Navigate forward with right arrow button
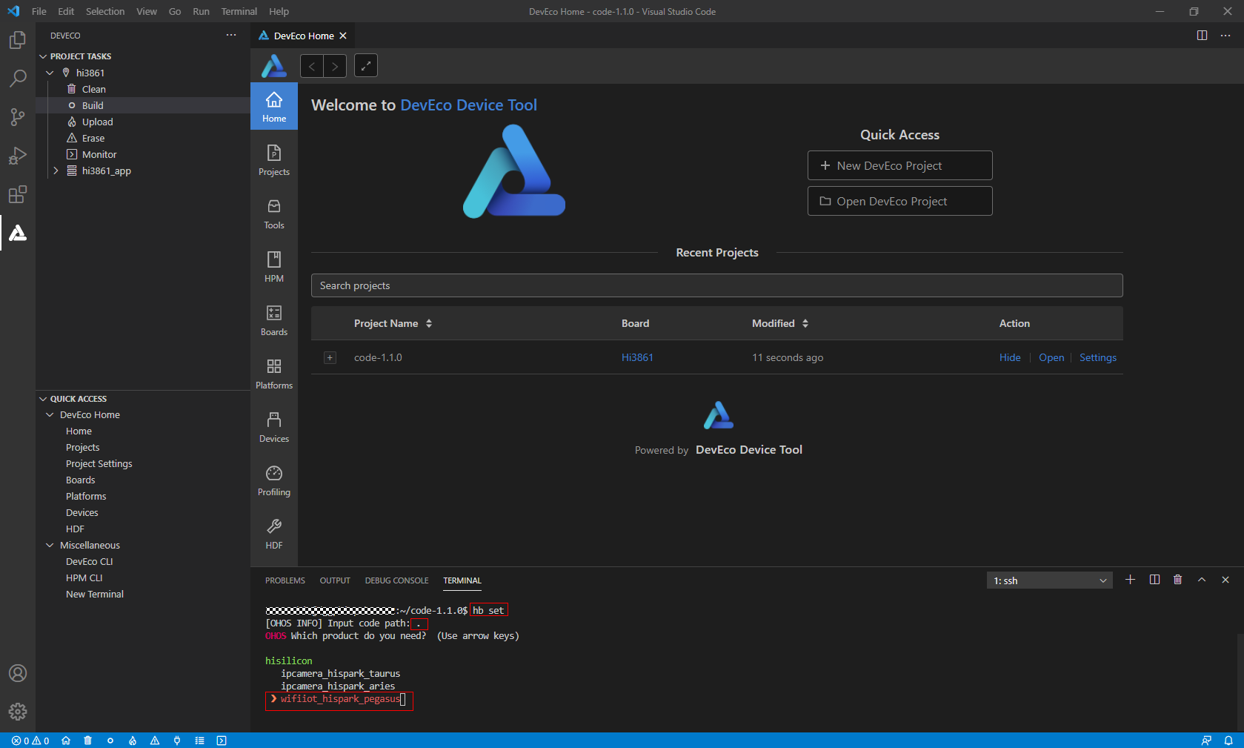Screen dimensions: 1244x748 click(x=335, y=66)
